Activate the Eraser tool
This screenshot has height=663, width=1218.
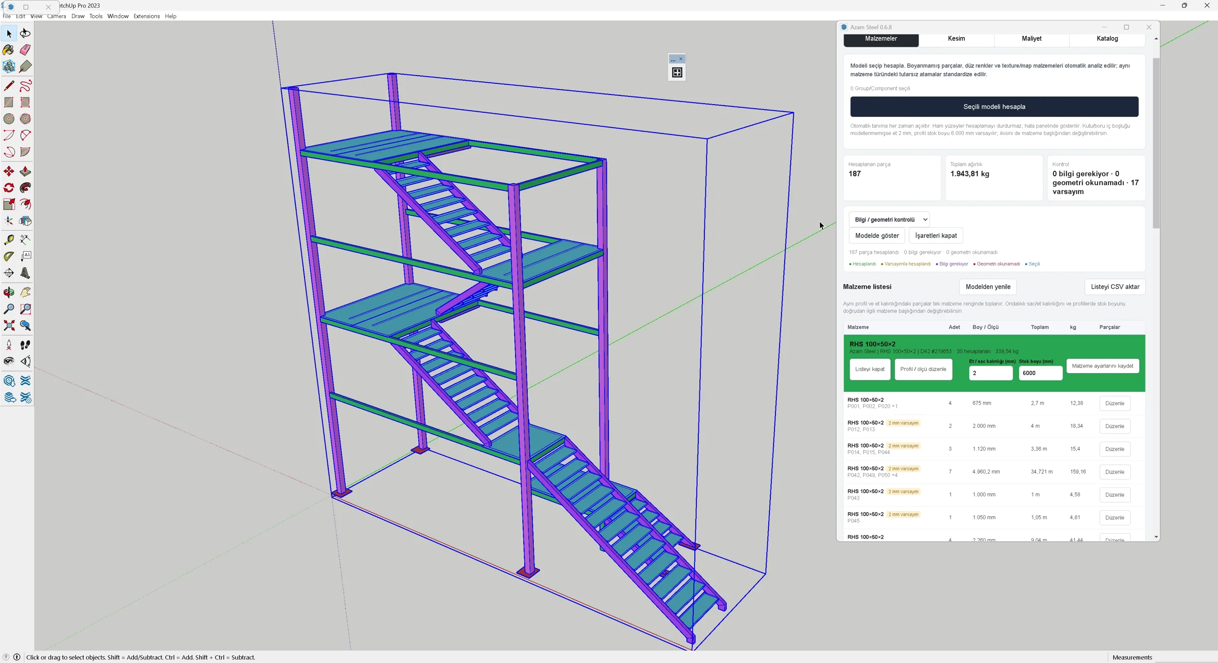[x=25, y=50]
